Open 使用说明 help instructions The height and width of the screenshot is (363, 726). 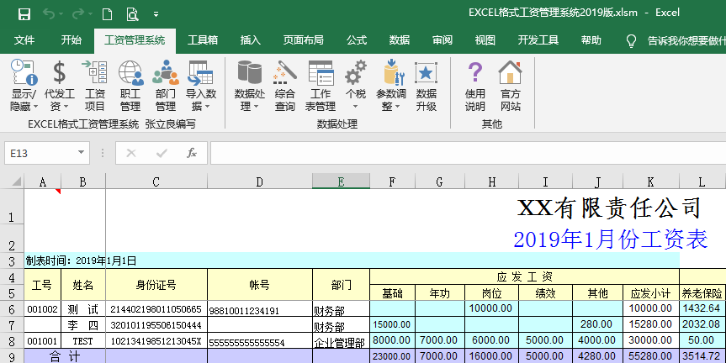[x=475, y=86]
